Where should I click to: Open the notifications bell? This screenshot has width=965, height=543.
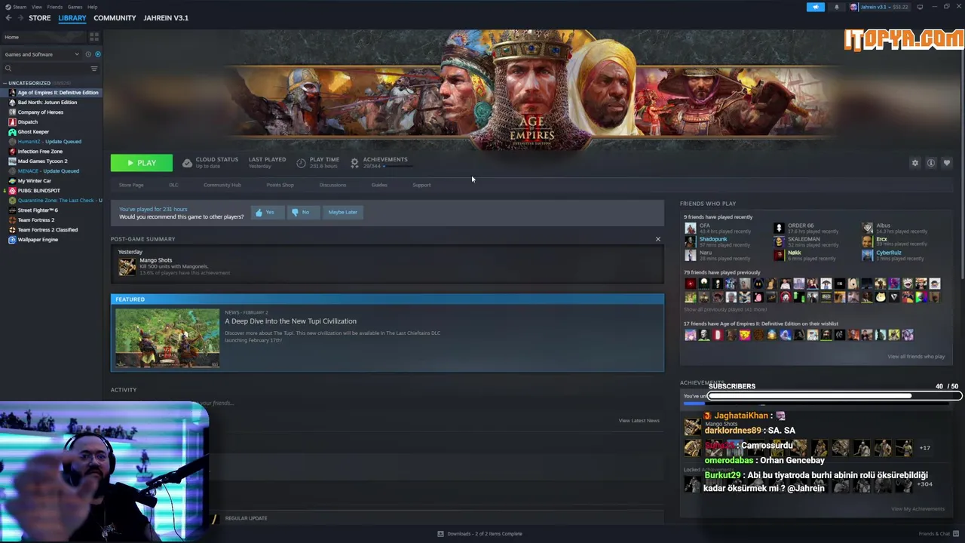click(836, 7)
